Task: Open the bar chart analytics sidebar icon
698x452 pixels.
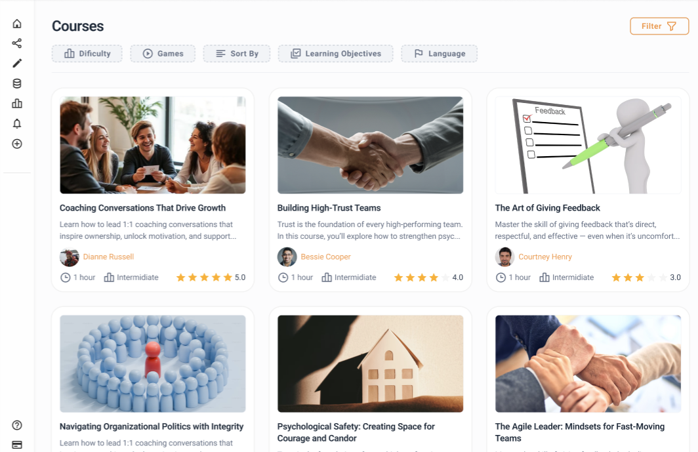Action: [17, 103]
